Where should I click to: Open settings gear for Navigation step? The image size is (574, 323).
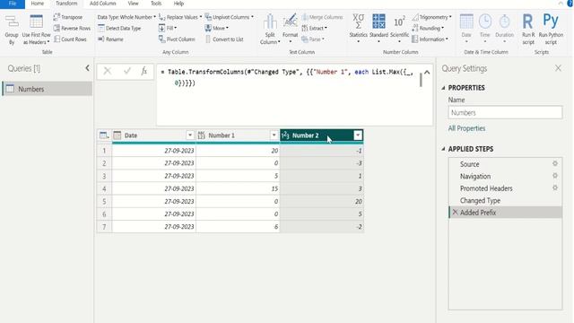tap(555, 176)
